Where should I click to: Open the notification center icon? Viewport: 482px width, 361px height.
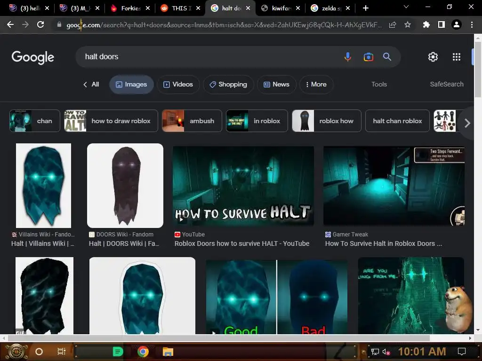(461, 352)
